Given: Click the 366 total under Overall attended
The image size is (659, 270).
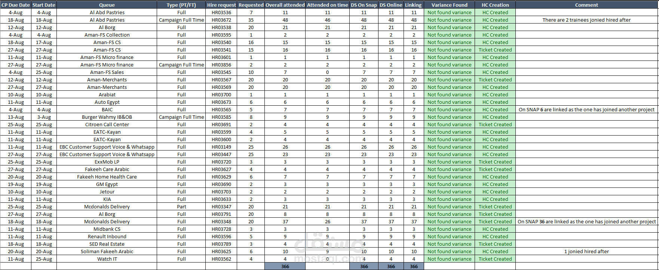Looking at the screenshot, I should coord(285,266).
